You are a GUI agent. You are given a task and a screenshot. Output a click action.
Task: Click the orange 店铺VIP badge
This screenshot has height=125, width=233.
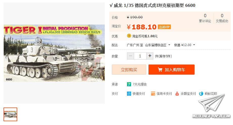(164, 27)
